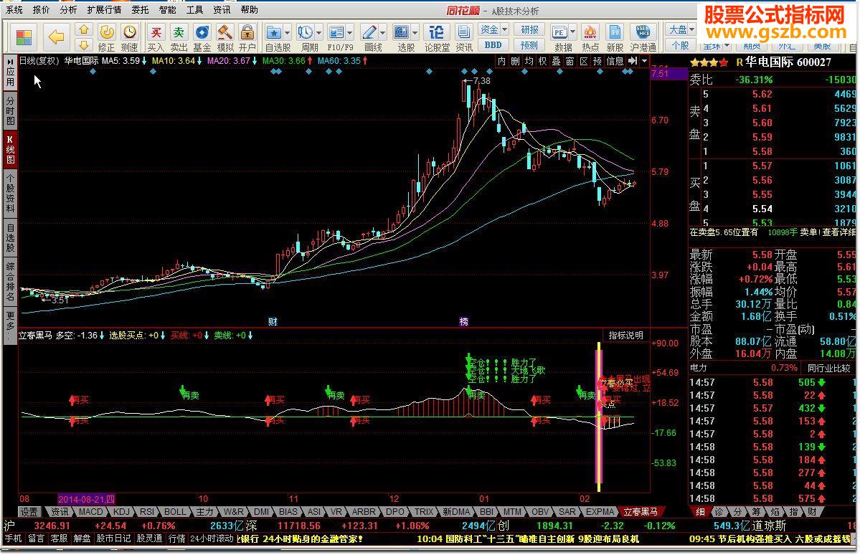Open the 资讯 news document icon
Viewport: 860px width, 555px height.
[464, 37]
